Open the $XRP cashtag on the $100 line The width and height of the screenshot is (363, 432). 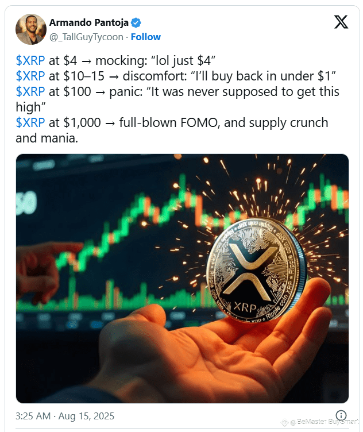pos(30,91)
